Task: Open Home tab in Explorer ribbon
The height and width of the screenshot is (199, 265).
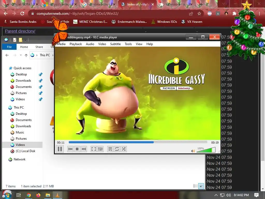Action: point(24,47)
